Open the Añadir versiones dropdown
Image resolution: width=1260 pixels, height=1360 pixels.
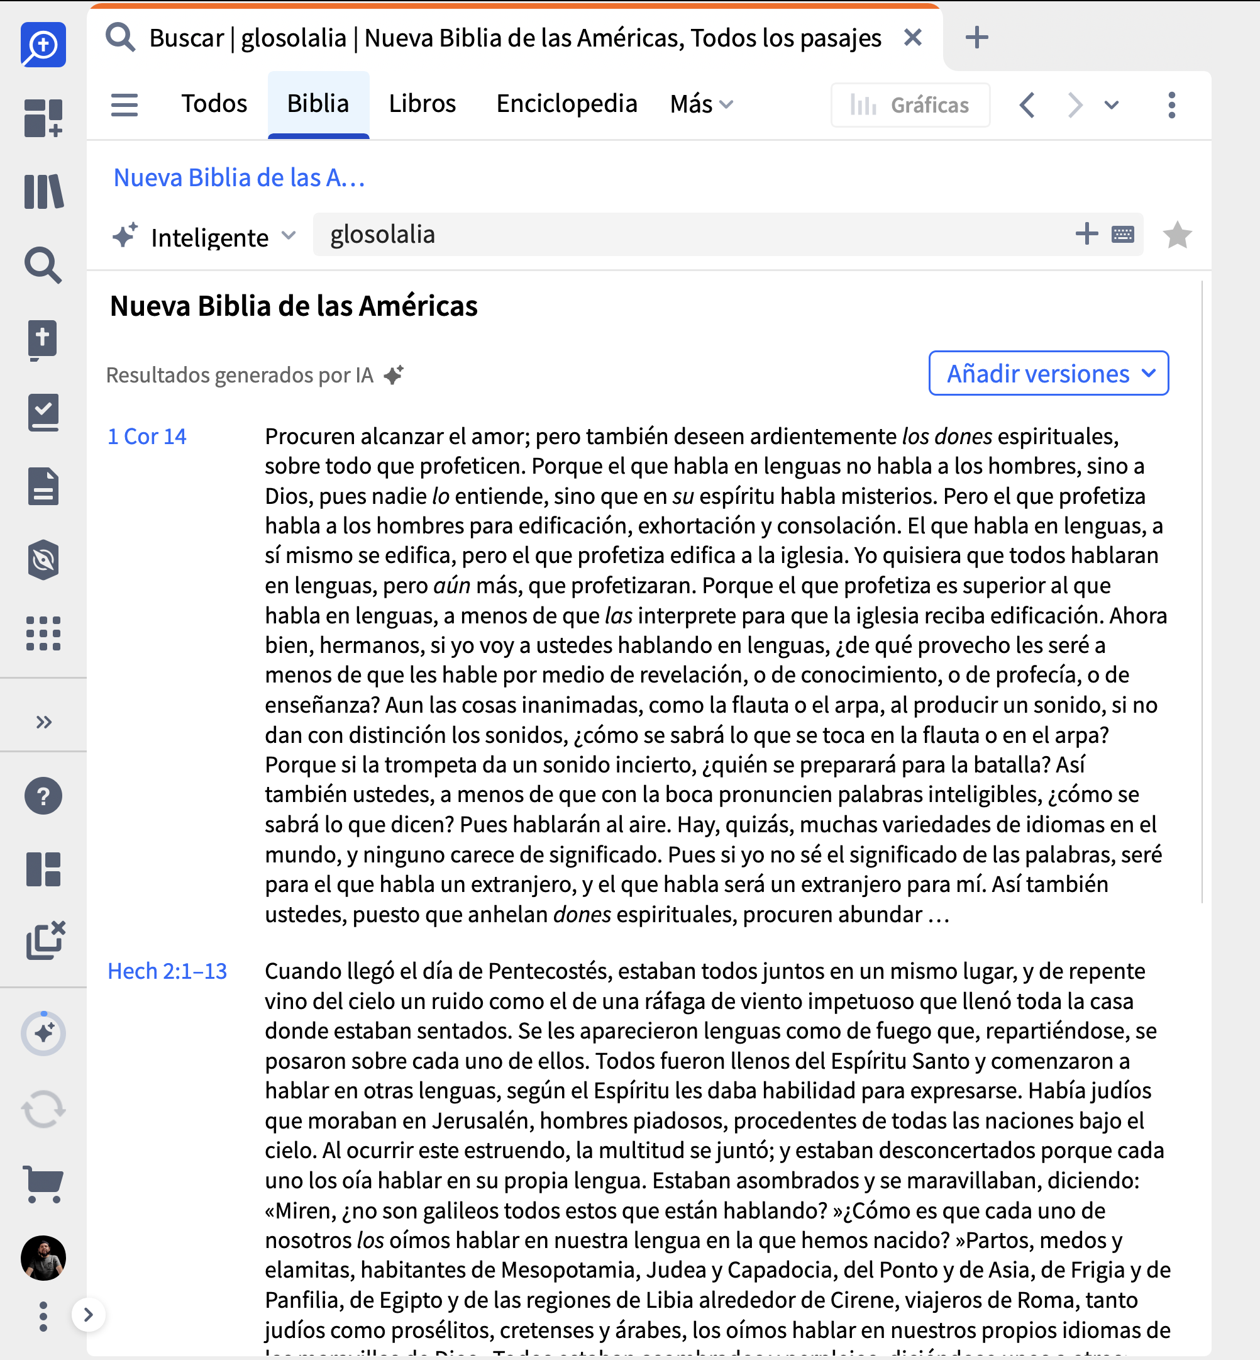click(x=1049, y=373)
